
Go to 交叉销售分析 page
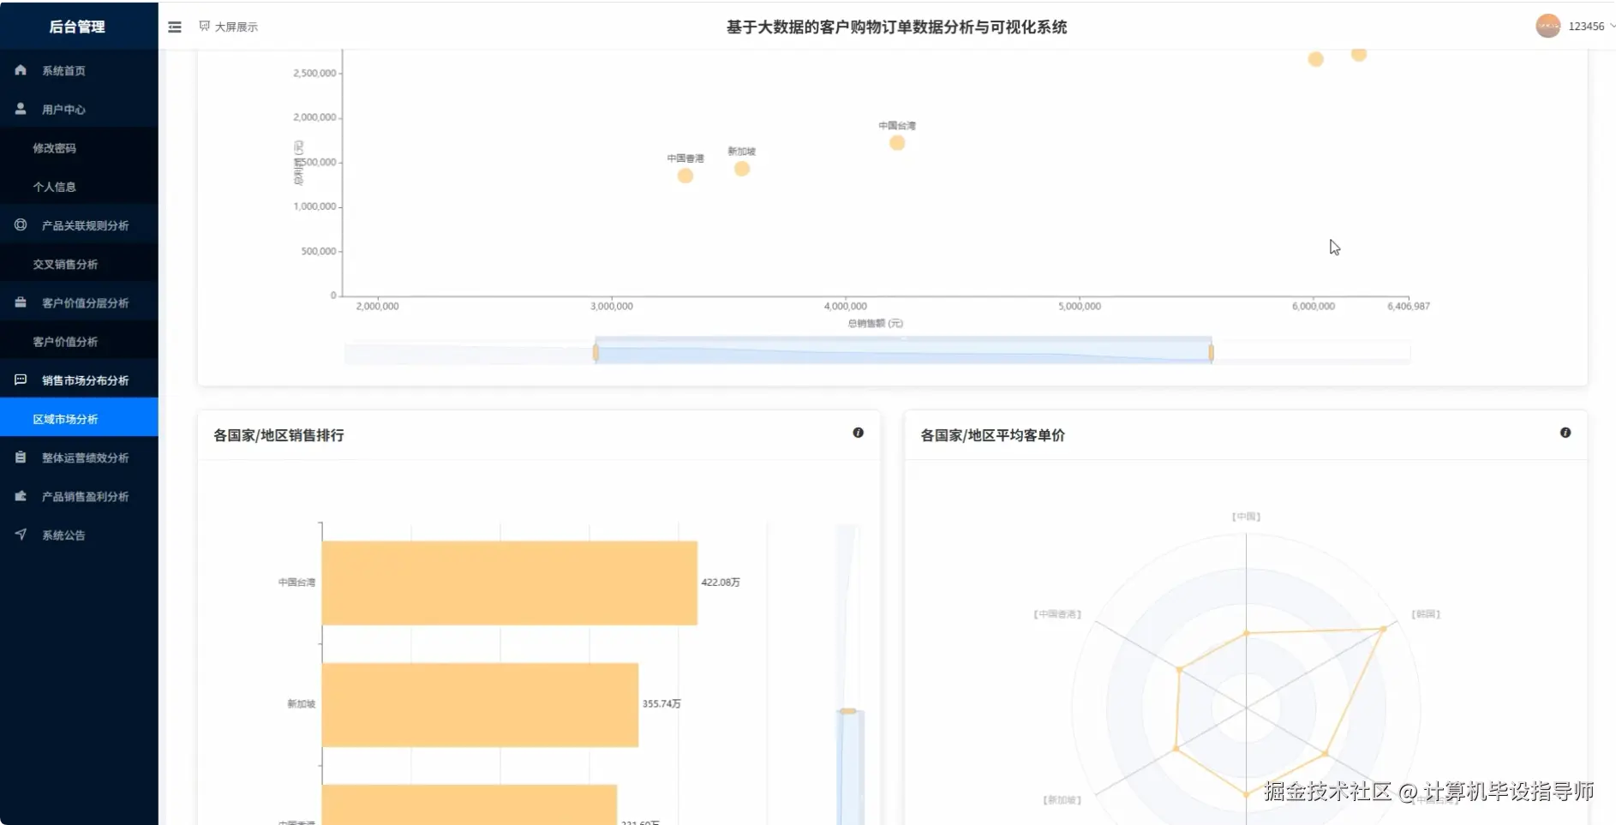tap(79, 264)
